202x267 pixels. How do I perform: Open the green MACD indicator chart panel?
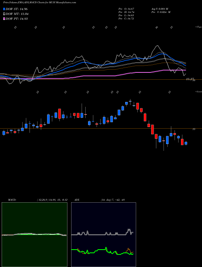[34, 235]
